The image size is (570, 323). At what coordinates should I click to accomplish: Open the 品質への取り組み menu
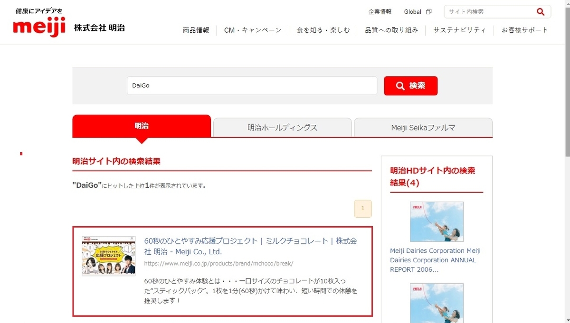coord(391,30)
